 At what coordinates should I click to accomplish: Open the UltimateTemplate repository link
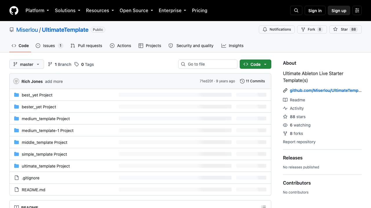click(x=65, y=30)
